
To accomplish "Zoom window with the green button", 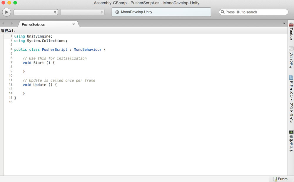I will tap(15, 3).
